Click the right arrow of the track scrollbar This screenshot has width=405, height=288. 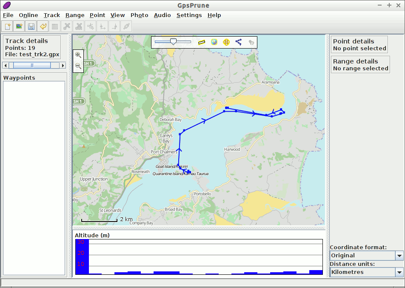point(63,65)
